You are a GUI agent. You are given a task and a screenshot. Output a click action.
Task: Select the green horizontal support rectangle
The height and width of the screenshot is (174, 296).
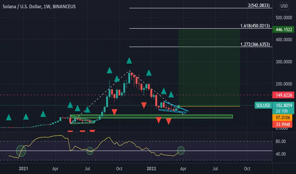(151, 116)
